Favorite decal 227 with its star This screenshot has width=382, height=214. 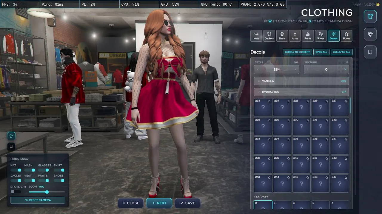point(346,101)
